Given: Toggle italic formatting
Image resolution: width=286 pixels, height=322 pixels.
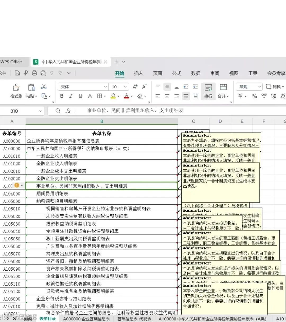Looking at the screenshot, I should (71, 96).
